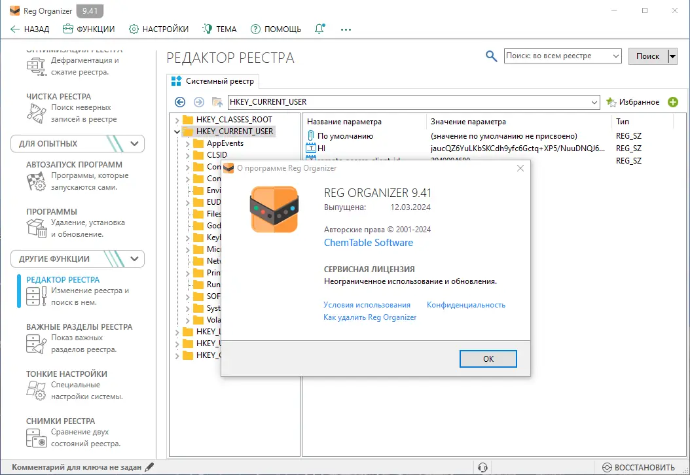Select the AppEvents registry key

pos(225,143)
